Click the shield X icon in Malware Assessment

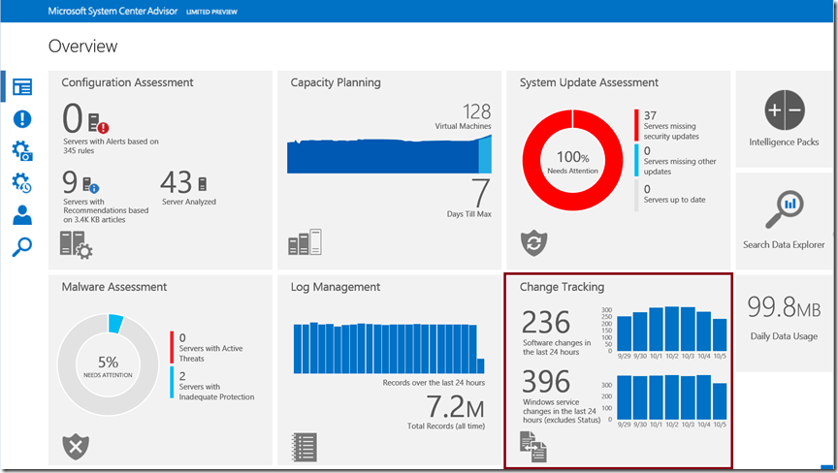pyautogui.click(x=75, y=446)
